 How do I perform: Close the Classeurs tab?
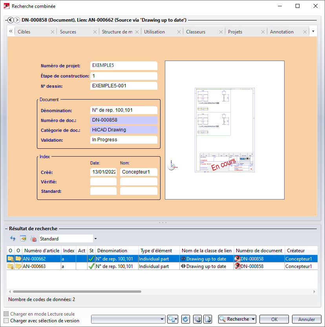click(x=221, y=32)
